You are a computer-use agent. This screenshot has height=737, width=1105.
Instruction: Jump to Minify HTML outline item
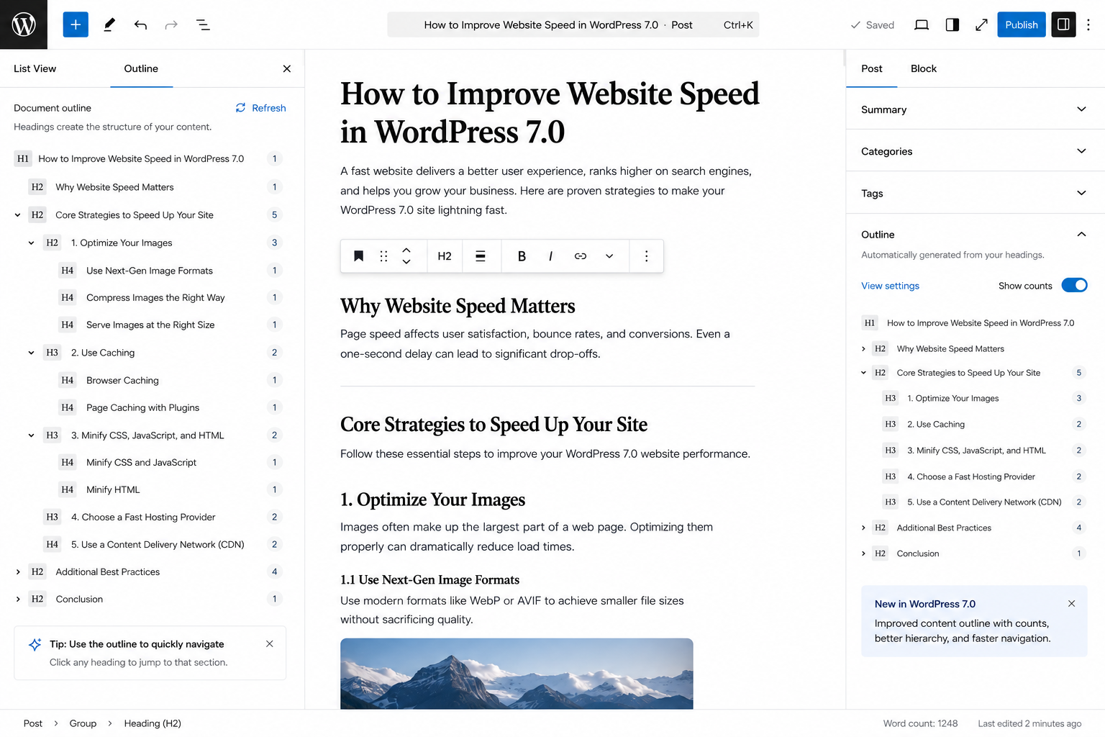(113, 489)
